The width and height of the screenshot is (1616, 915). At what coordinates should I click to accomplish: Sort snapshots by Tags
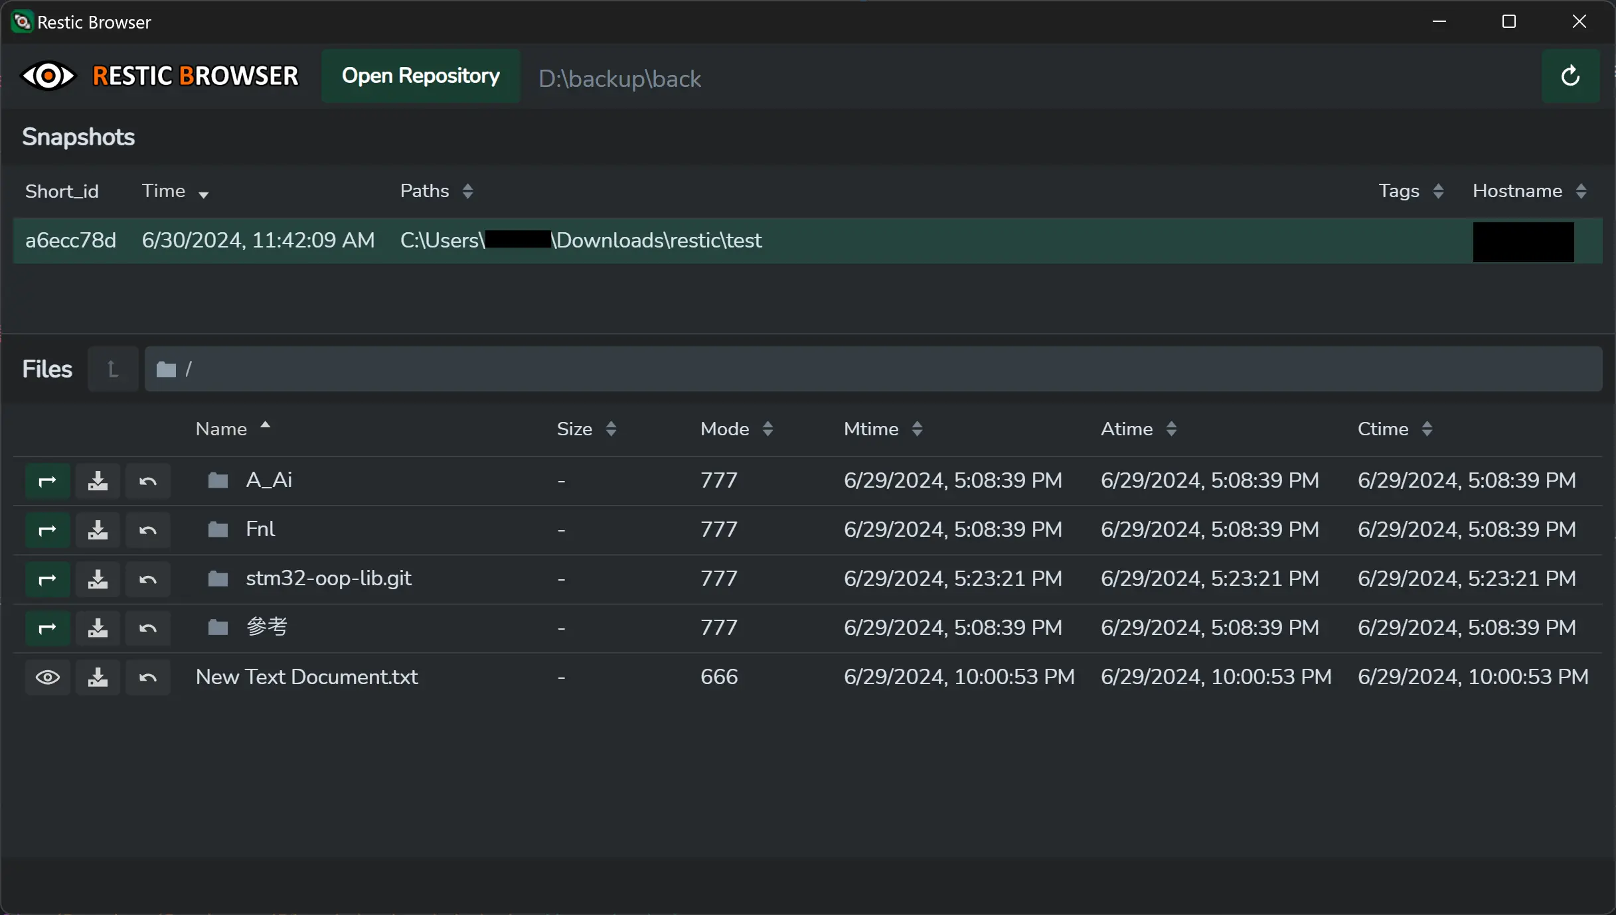(x=1411, y=191)
